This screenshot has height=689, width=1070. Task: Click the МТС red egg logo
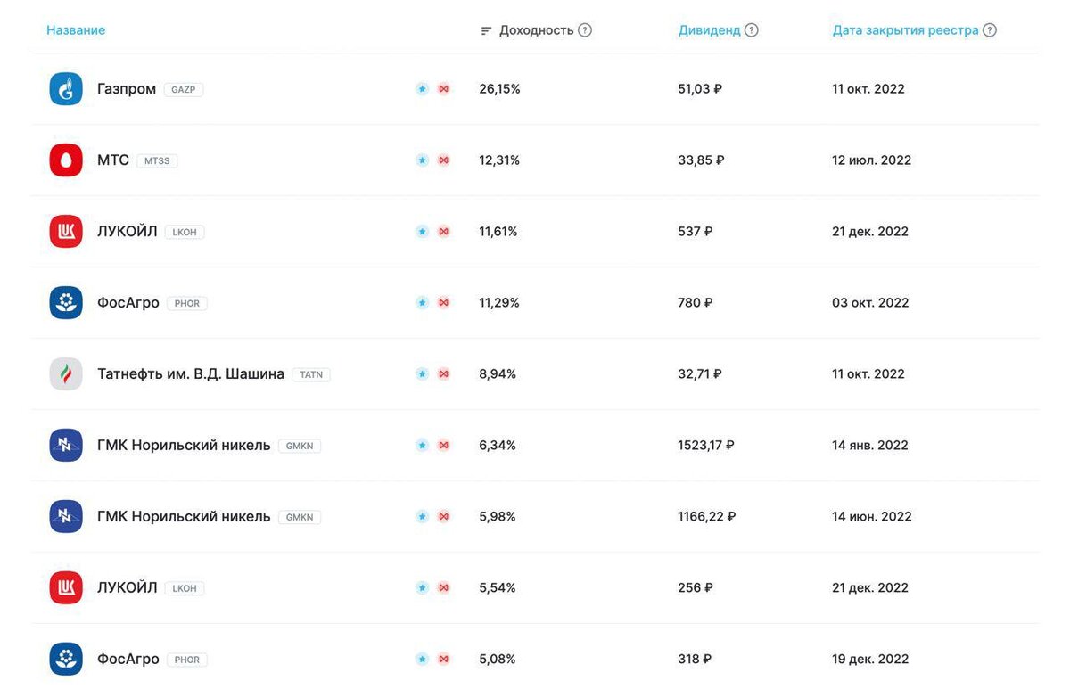tap(66, 160)
